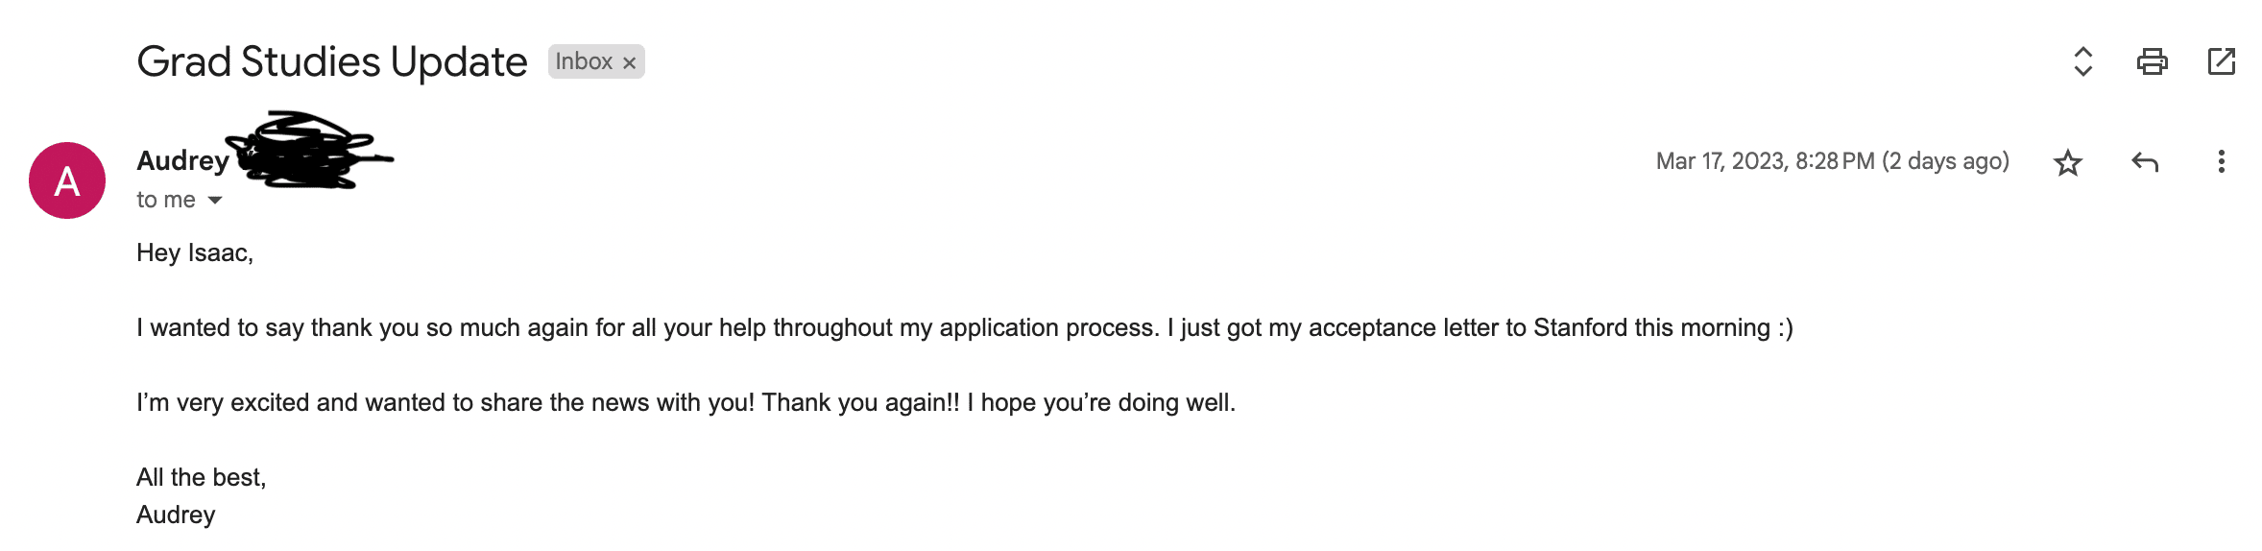
Task: Click the 'to me' recipient text
Action: pos(165,200)
